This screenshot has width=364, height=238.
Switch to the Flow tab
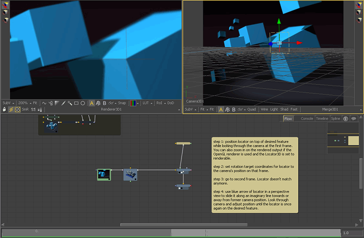pyautogui.click(x=288, y=119)
